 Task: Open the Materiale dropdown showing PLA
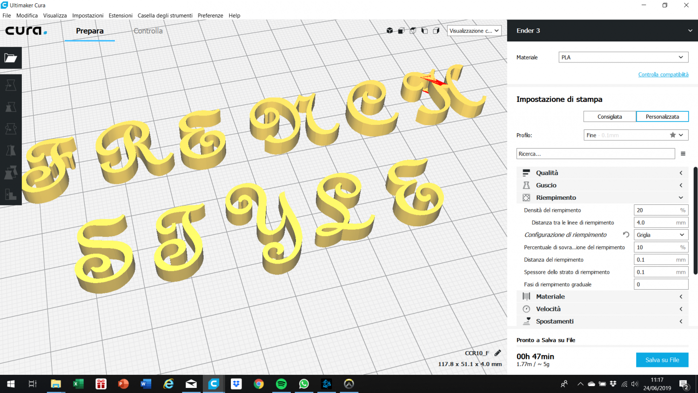pyautogui.click(x=623, y=57)
